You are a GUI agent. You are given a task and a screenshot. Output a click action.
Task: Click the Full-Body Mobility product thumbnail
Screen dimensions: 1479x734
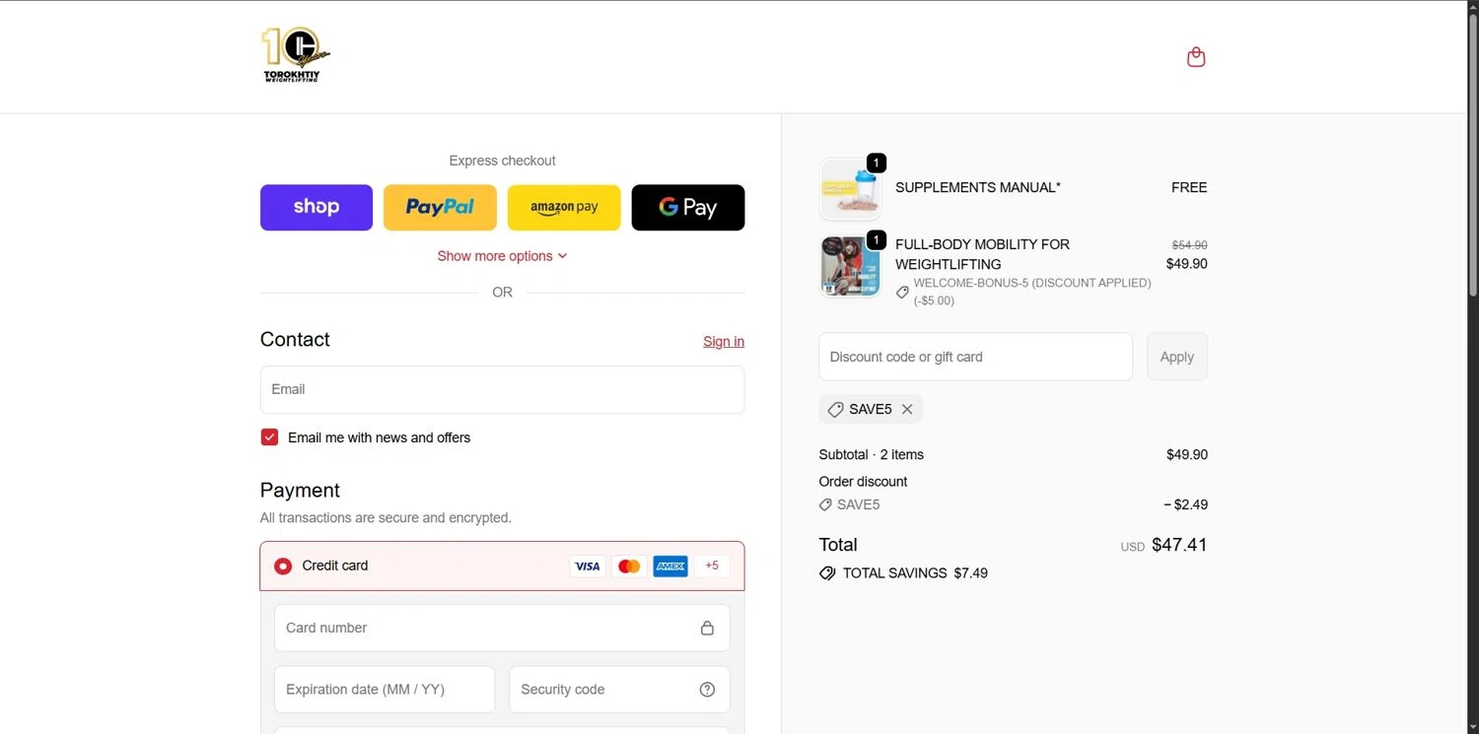[x=850, y=266]
